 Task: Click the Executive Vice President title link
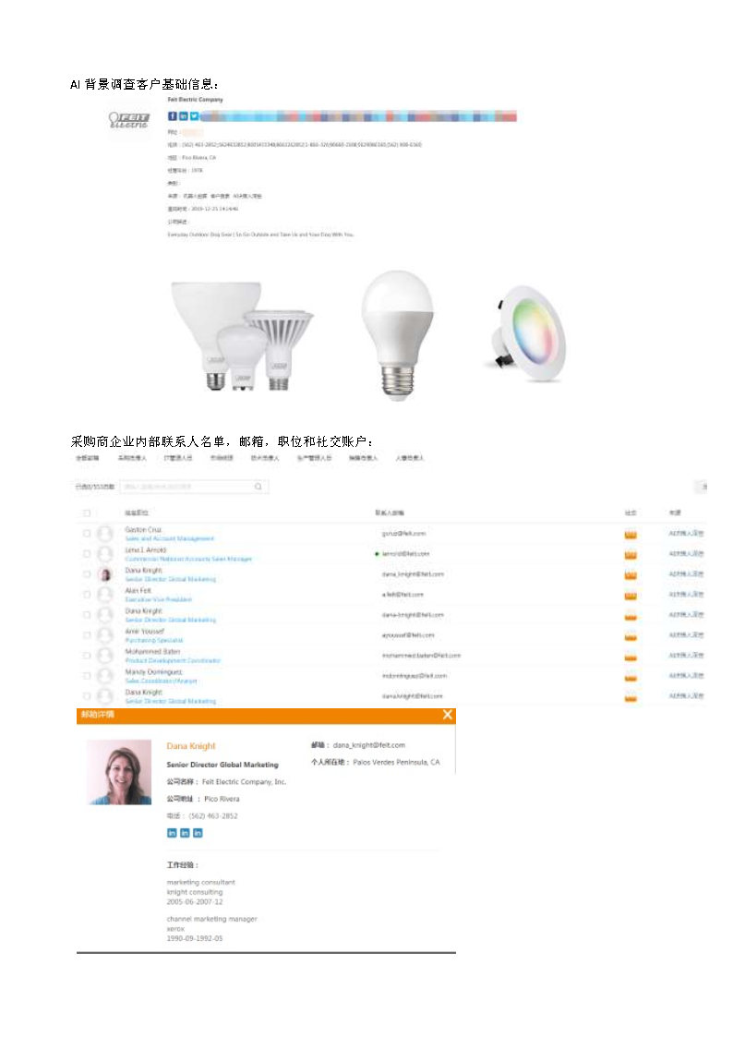[159, 600]
